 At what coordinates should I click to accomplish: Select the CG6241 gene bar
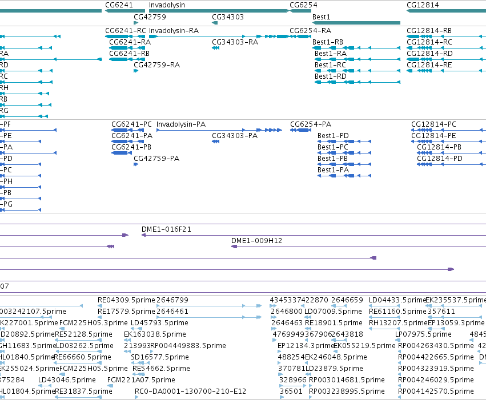(125, 11)
